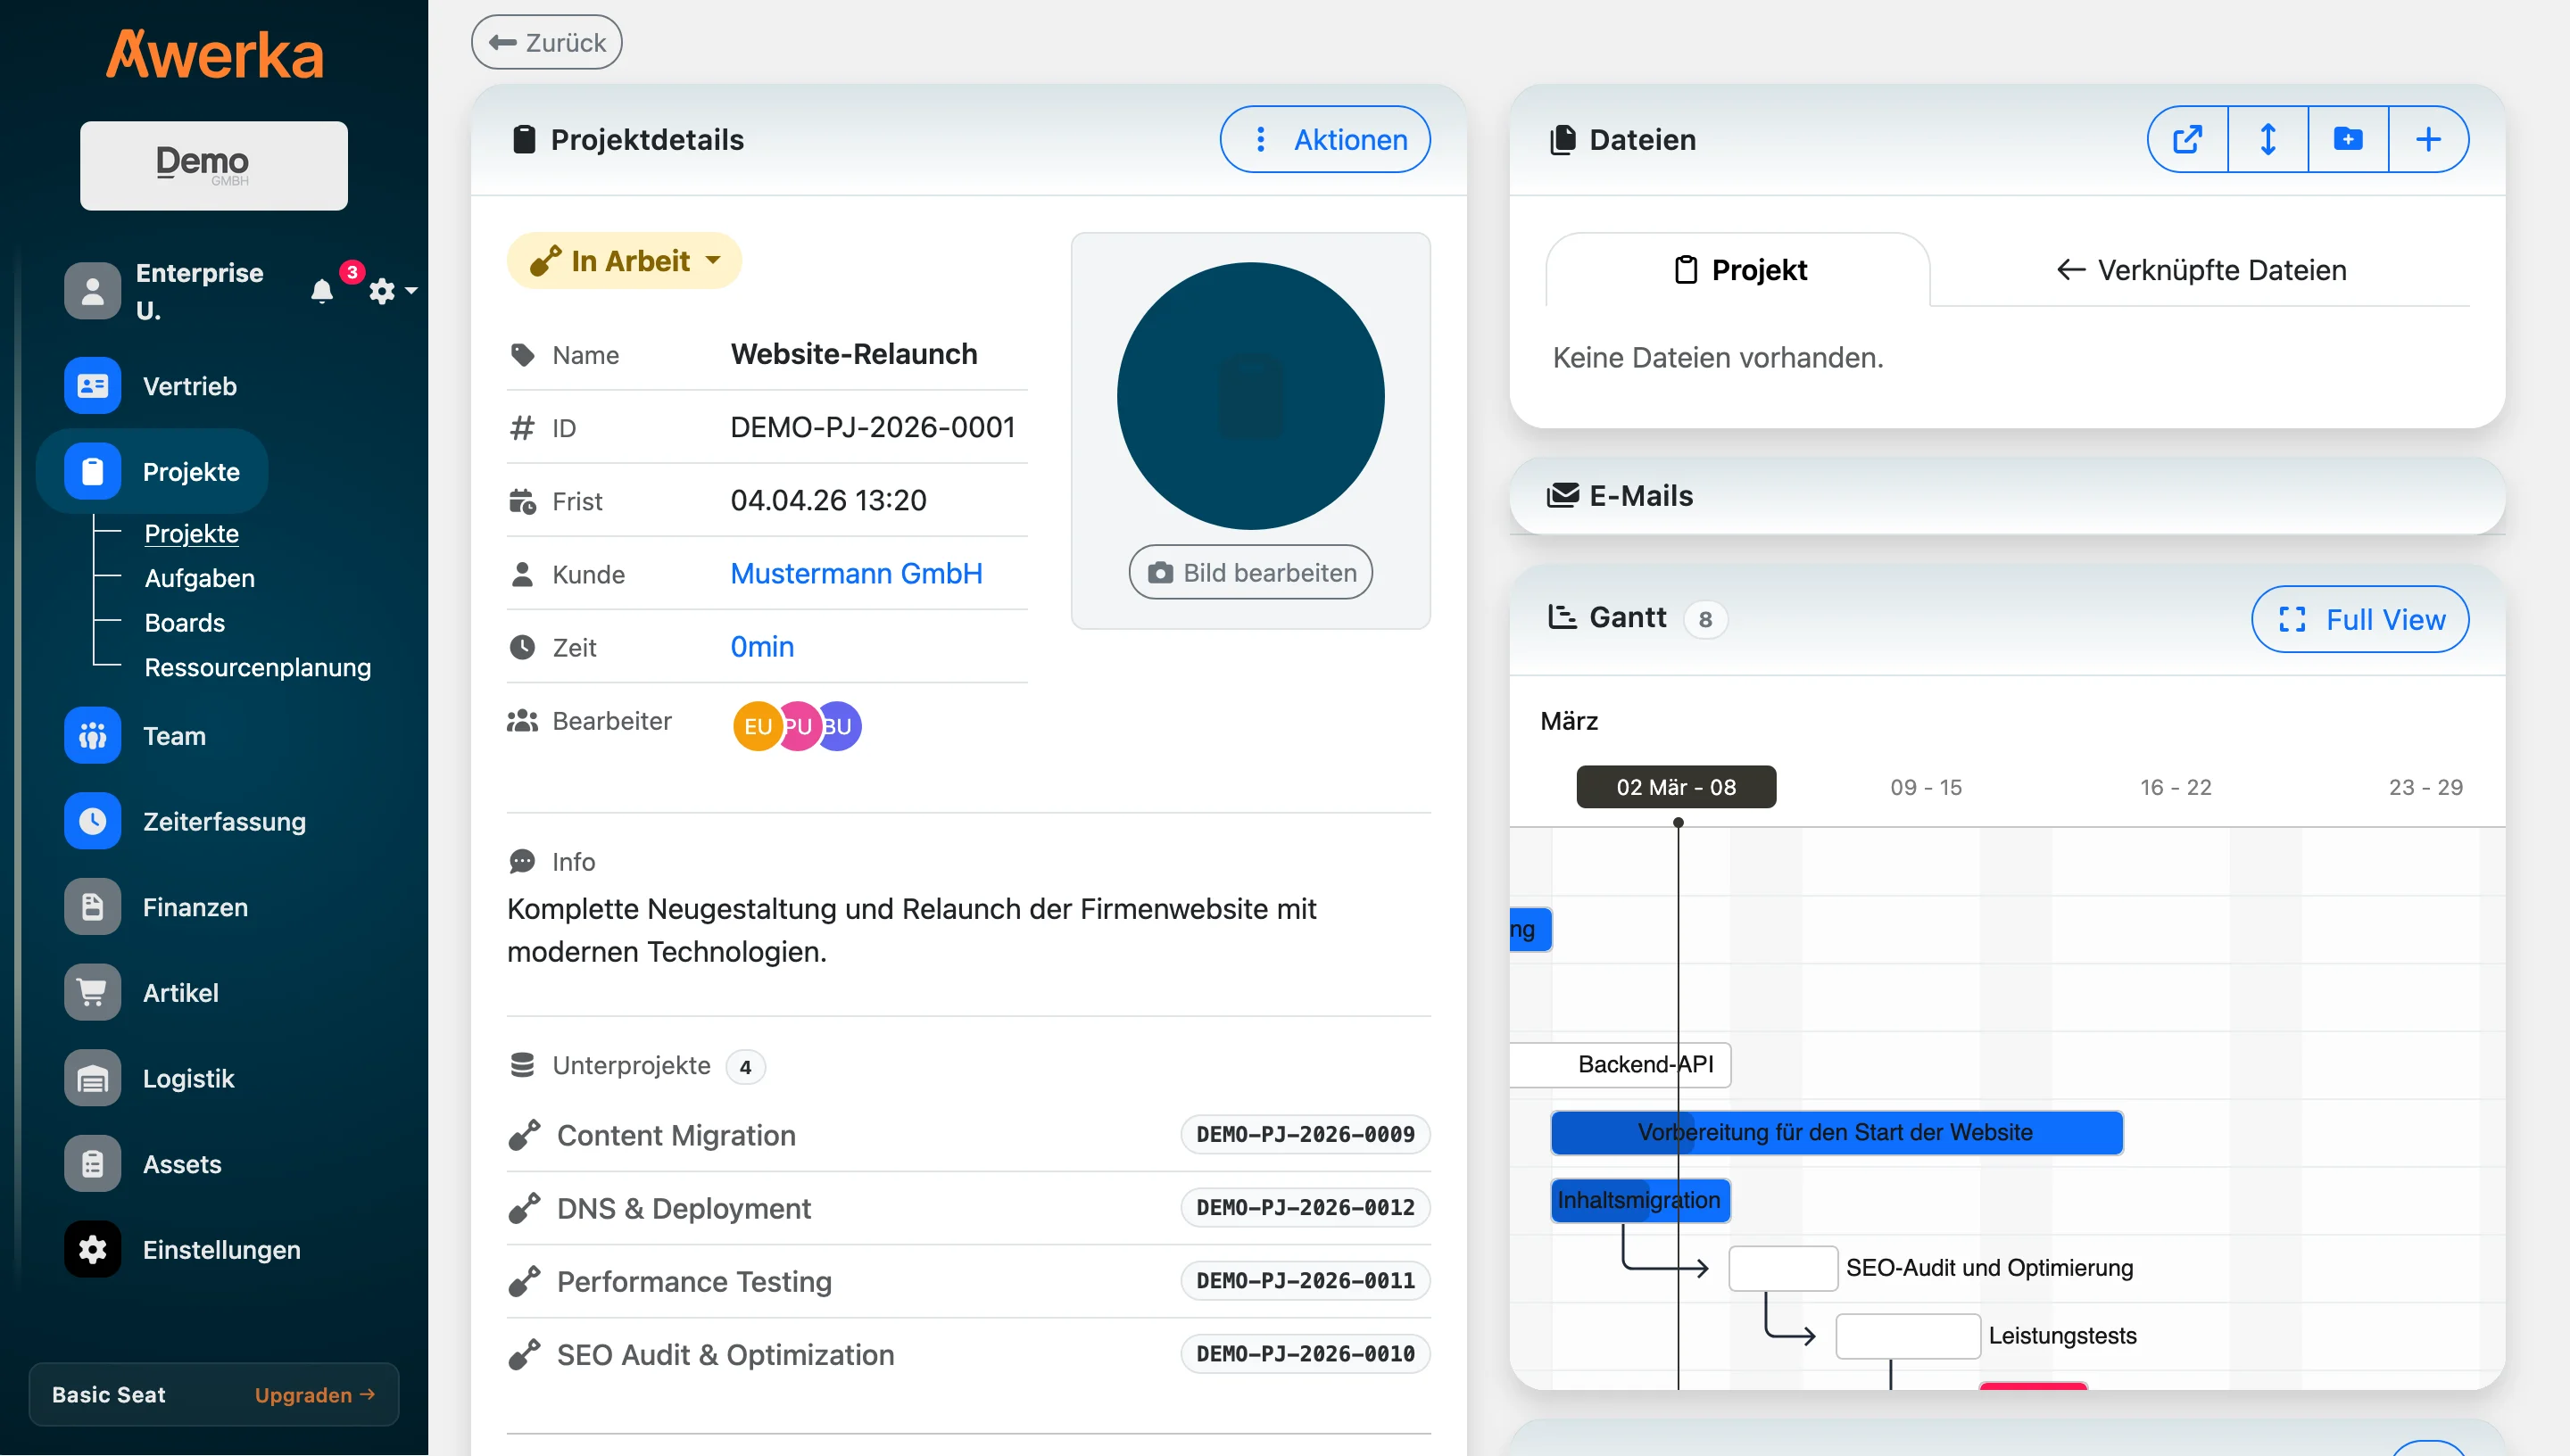Select the 02 Mär - 08 week segment
Image resolution: width=2570 pixels, height=1456 pixels.
[1676, 786]
